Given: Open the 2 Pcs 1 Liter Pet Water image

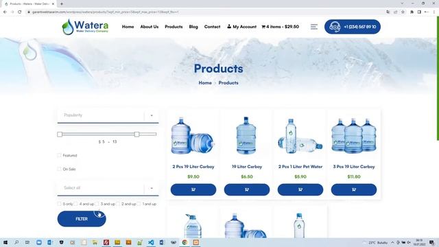Looking at the screenshot, I should (x=300, y=136).
